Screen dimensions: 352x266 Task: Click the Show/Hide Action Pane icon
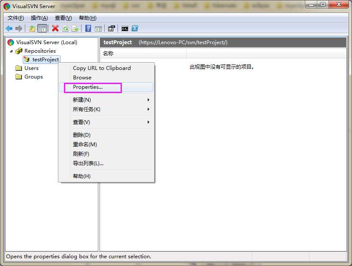point(98,28)
